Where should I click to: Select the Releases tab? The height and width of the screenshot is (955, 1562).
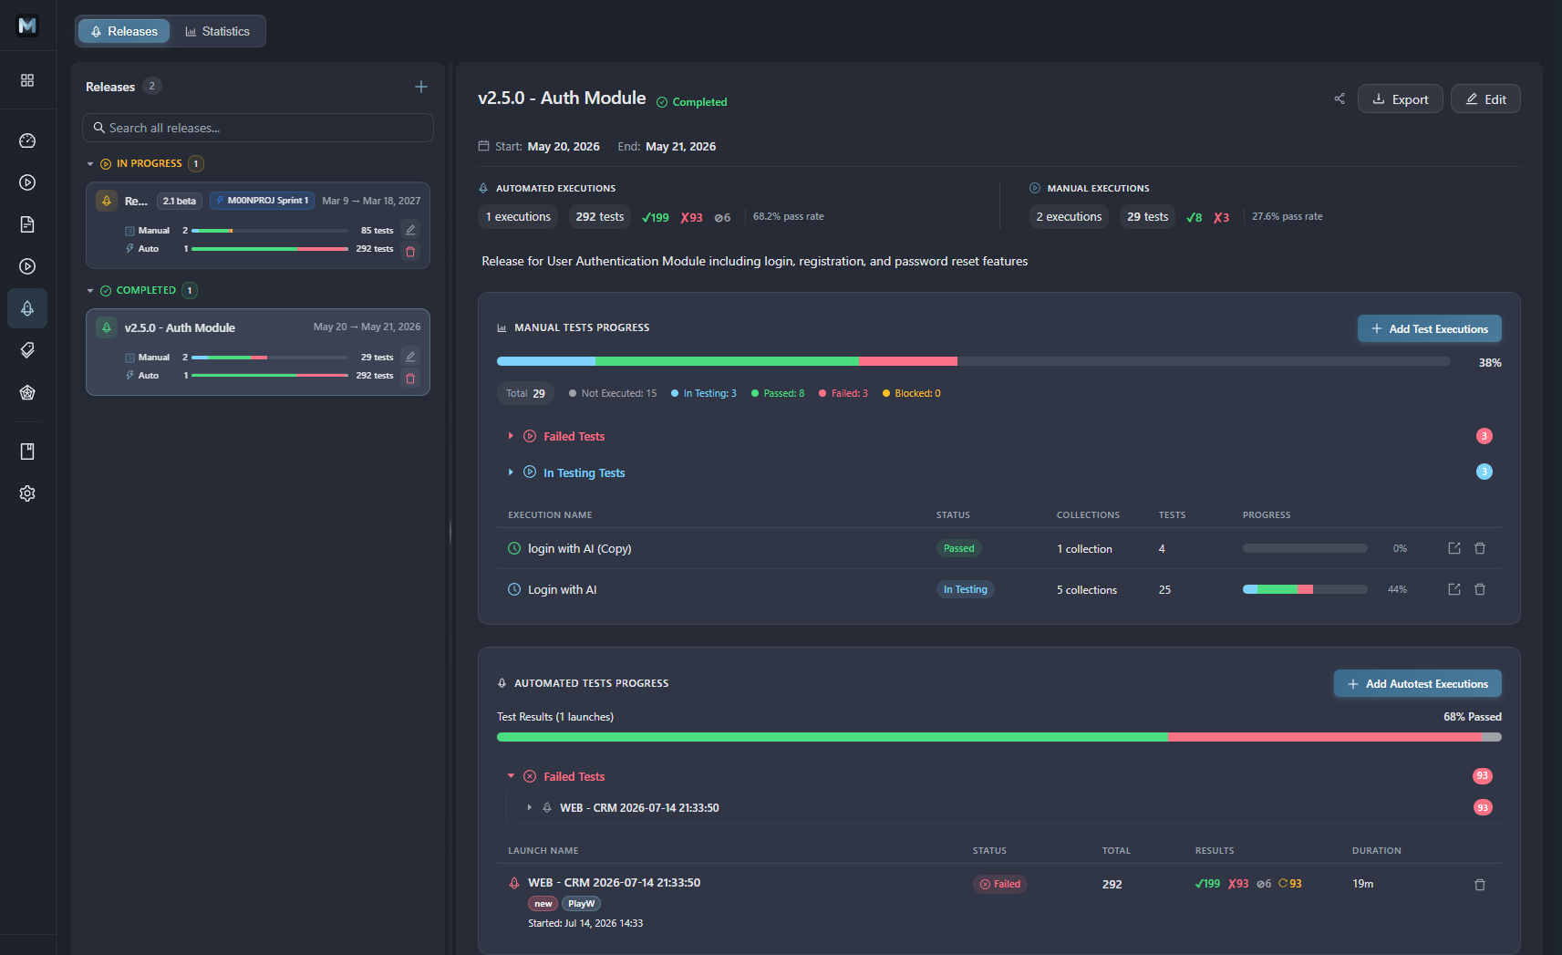point(124,31)
